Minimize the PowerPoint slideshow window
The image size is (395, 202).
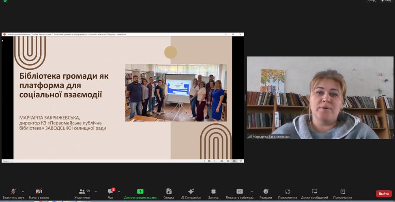[225, 34]
